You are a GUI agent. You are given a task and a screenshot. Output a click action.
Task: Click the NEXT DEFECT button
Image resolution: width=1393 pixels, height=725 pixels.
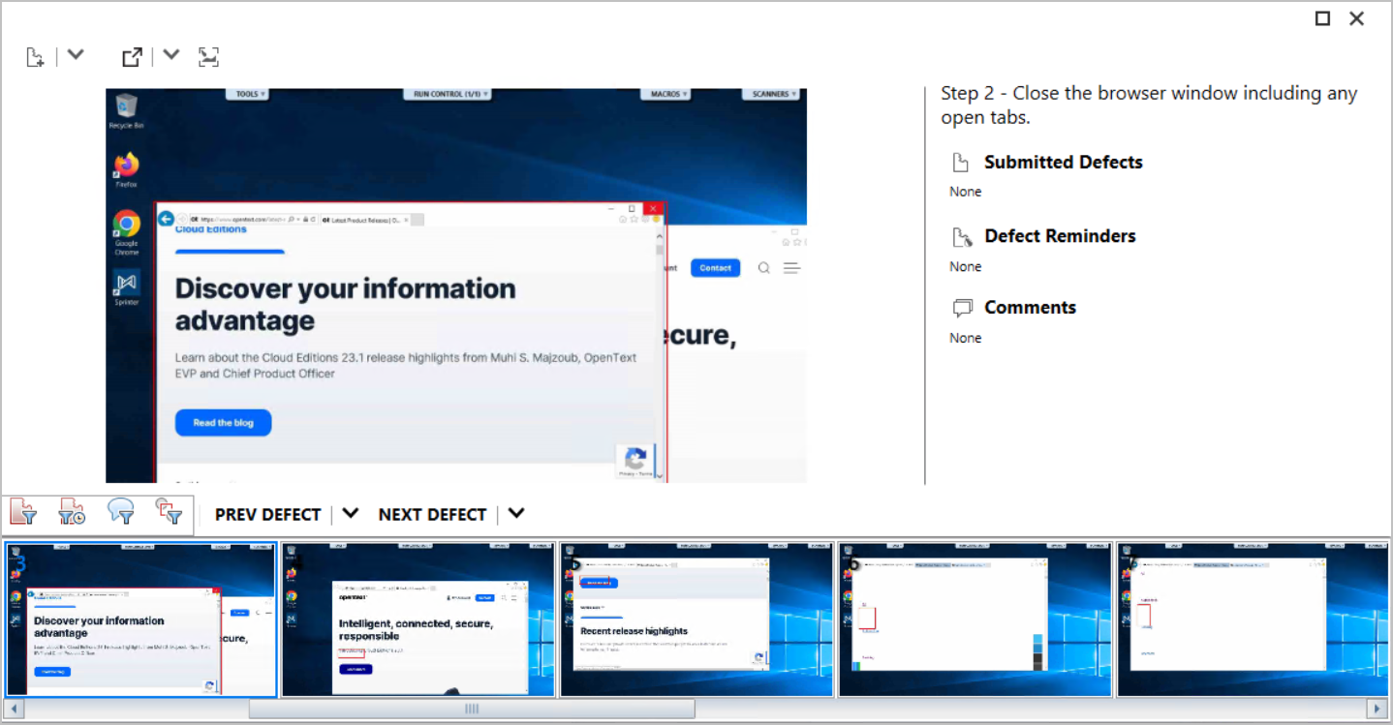[432, 514]
